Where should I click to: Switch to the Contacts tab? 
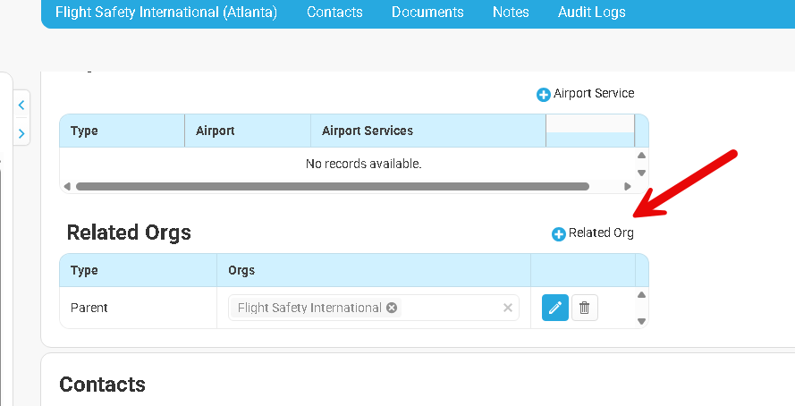click(x=334, y=13)
